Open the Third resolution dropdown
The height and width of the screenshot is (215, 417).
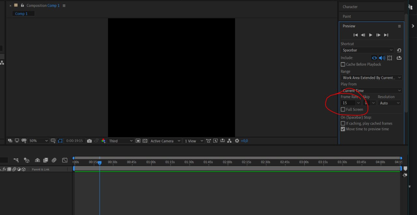[121, 141]
